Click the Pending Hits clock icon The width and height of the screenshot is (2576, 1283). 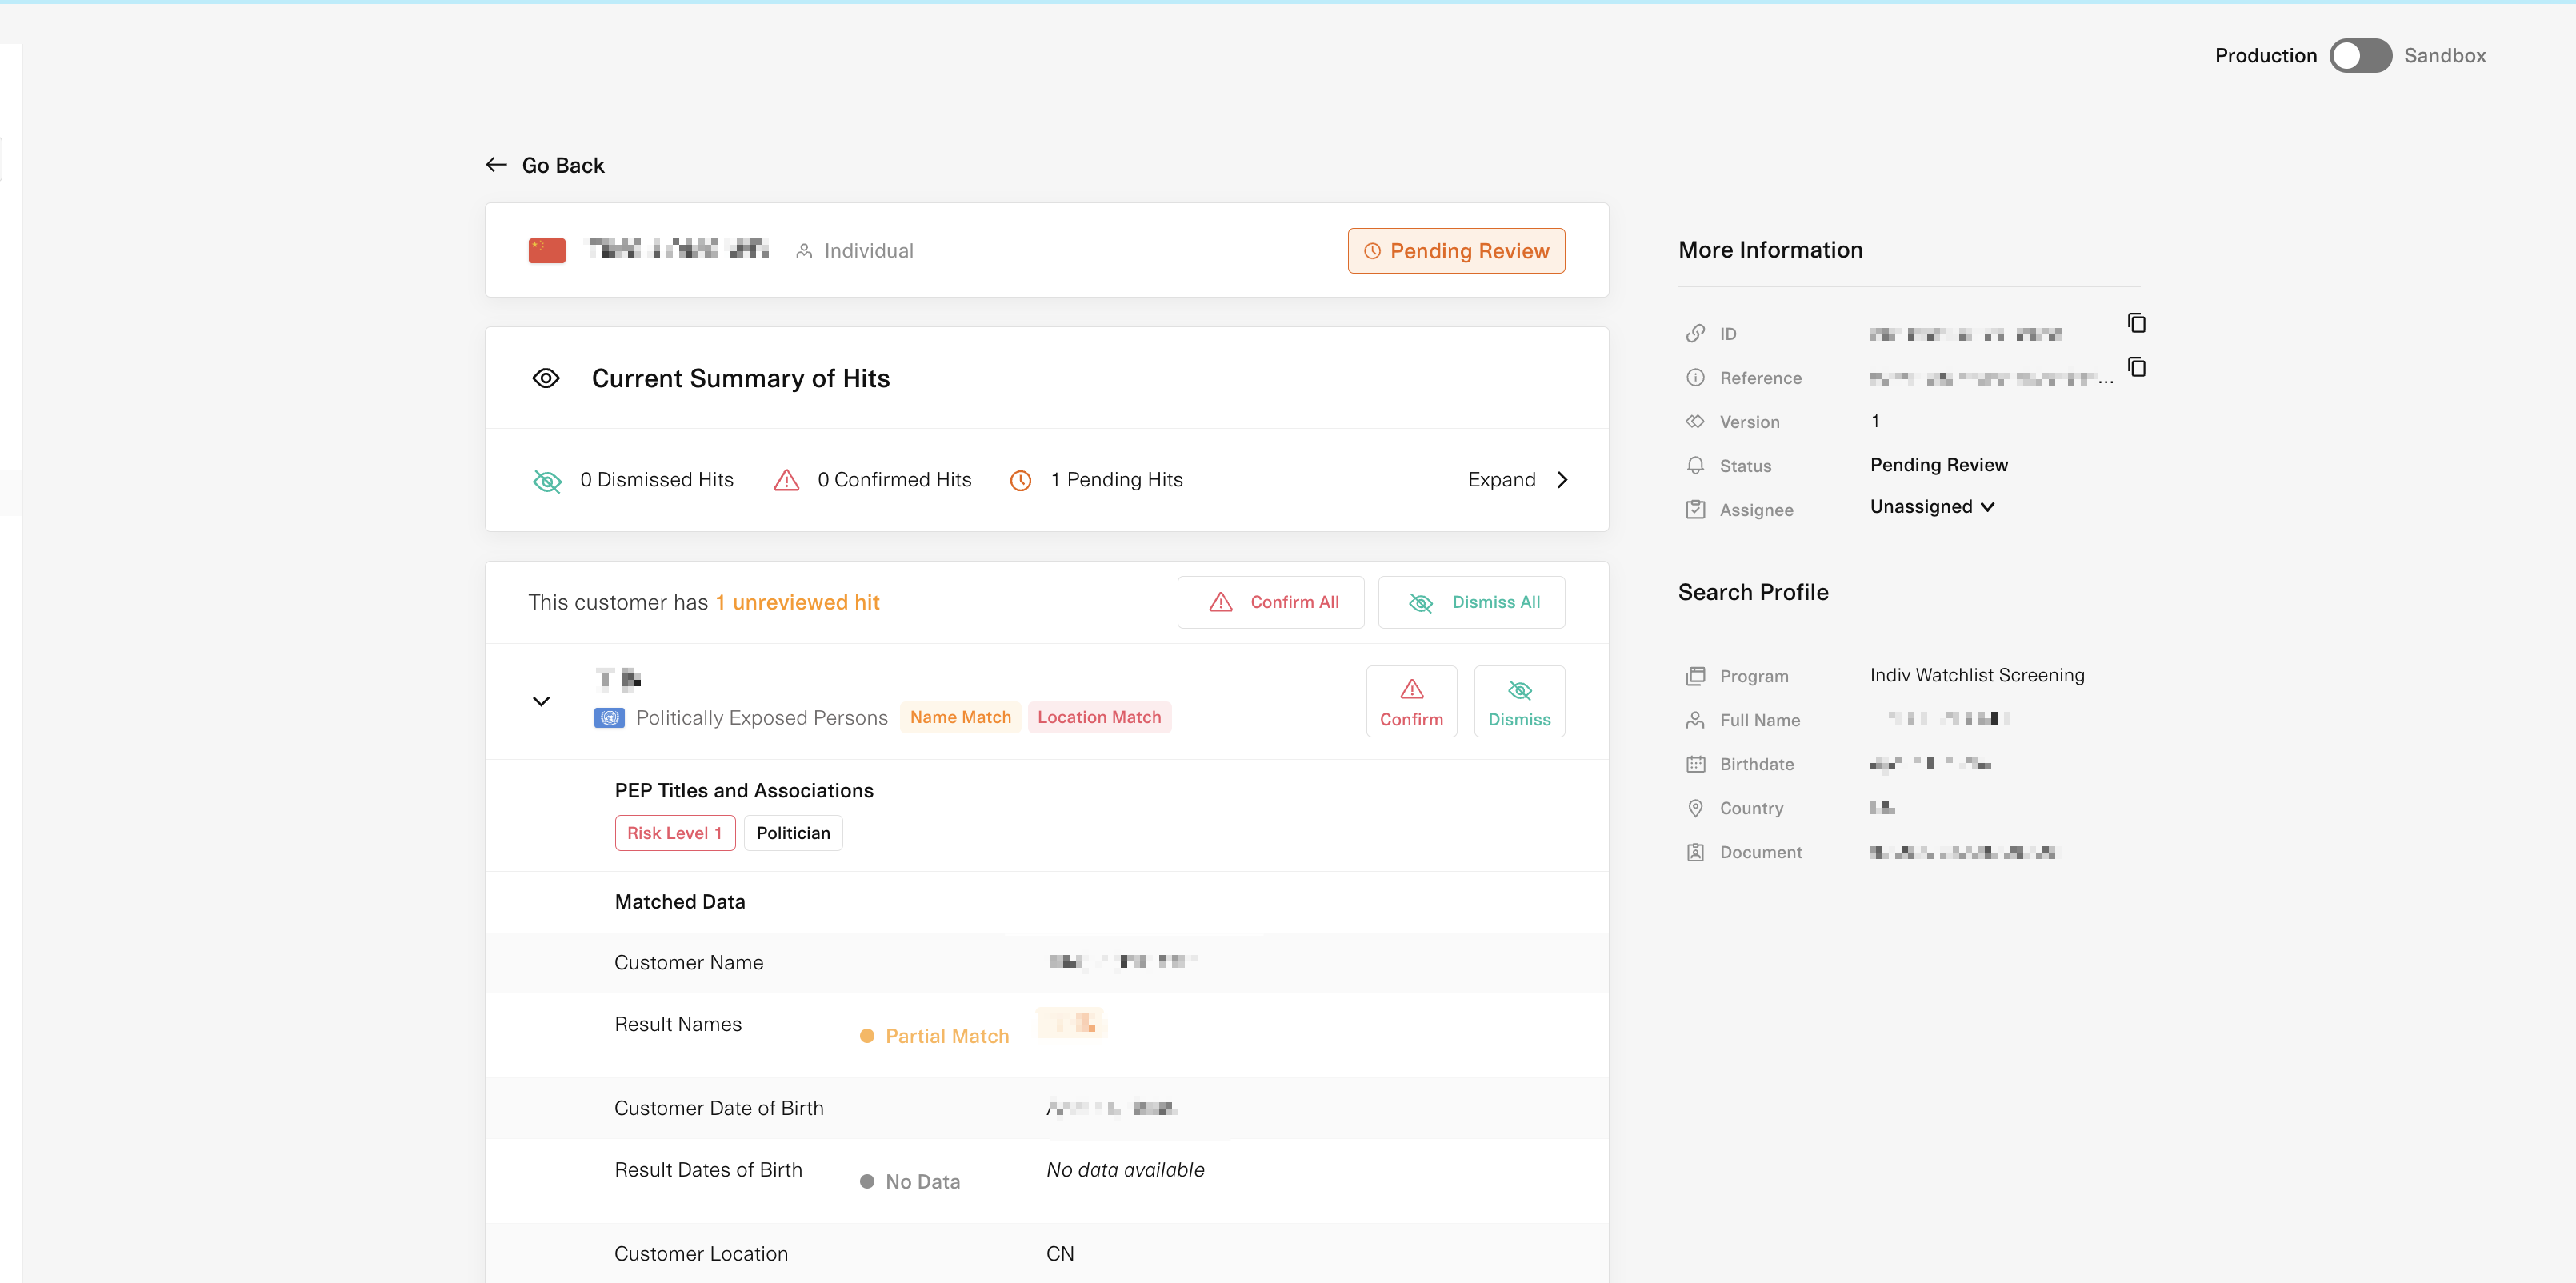coord(1020,481)
